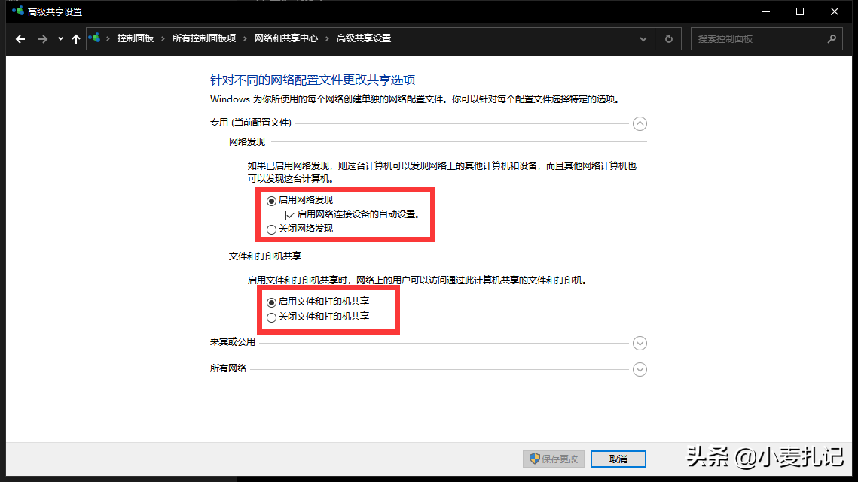Select 关闭网络发现 radio button
Image resolution: width=858 pixels, height=482 pixels.
tap(271, 229)
